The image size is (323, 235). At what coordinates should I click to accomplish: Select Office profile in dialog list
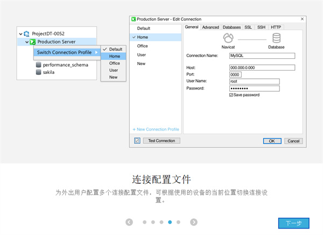pyautogui.click(x=156, y=46)
